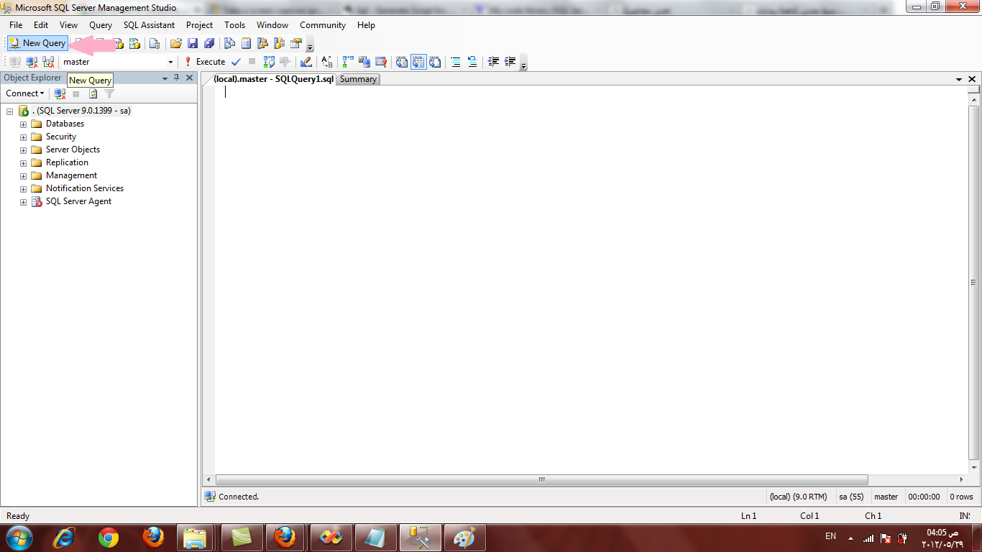Open Template Explorer from the toolbar

pos(279,43)
